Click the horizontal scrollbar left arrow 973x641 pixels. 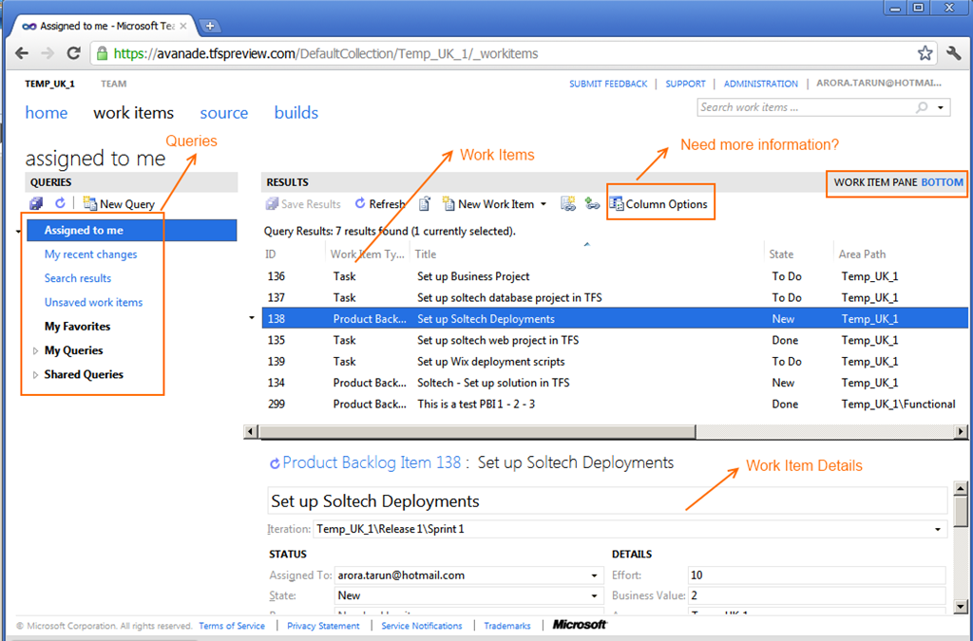coord(251,431)
